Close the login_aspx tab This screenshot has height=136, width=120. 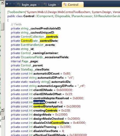pos(39,4)
